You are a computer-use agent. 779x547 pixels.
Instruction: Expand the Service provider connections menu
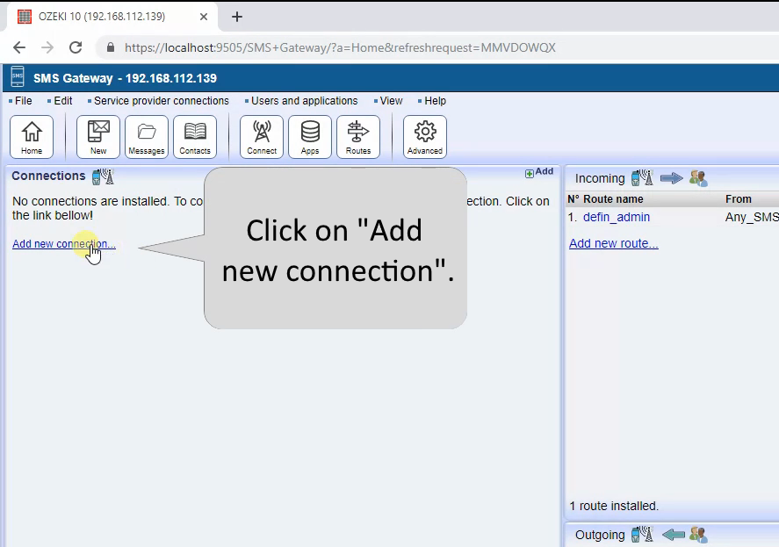tap(161, 101)
